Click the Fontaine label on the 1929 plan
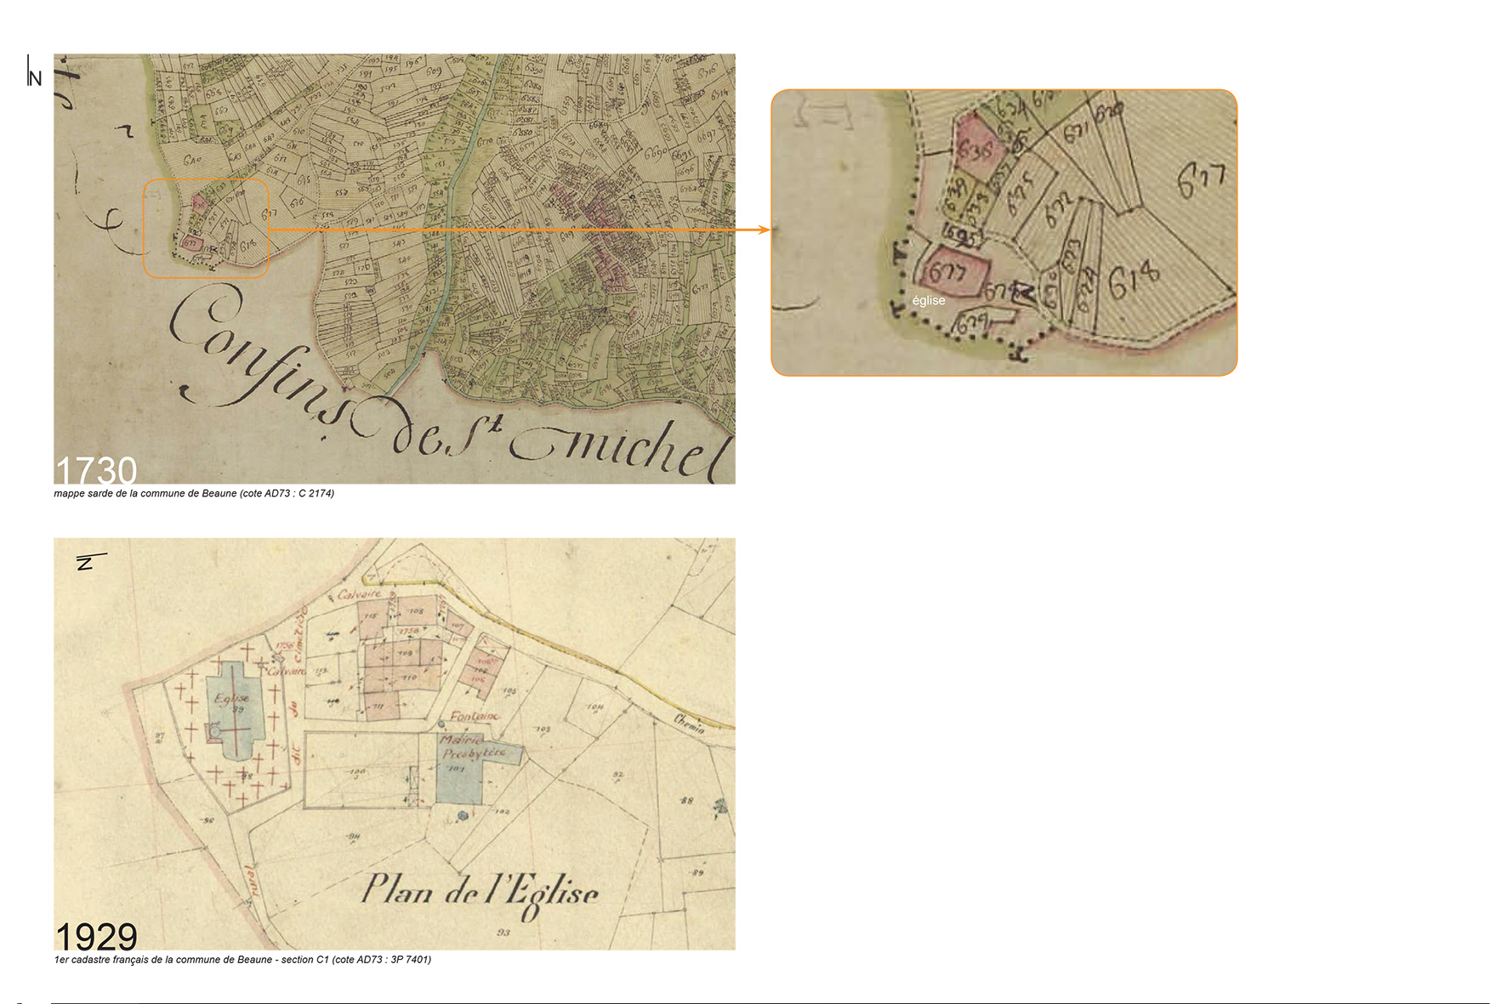 pos(475,717)
